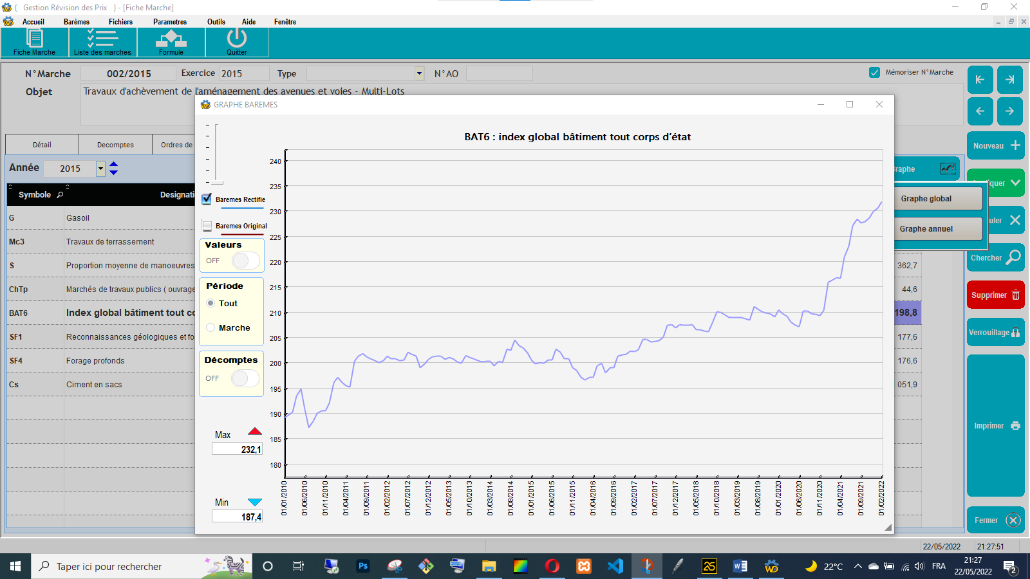Open the Année dropdown arrow
Image resolution: width=1030 pixels, height=579 pixels.
coord(100,169)
